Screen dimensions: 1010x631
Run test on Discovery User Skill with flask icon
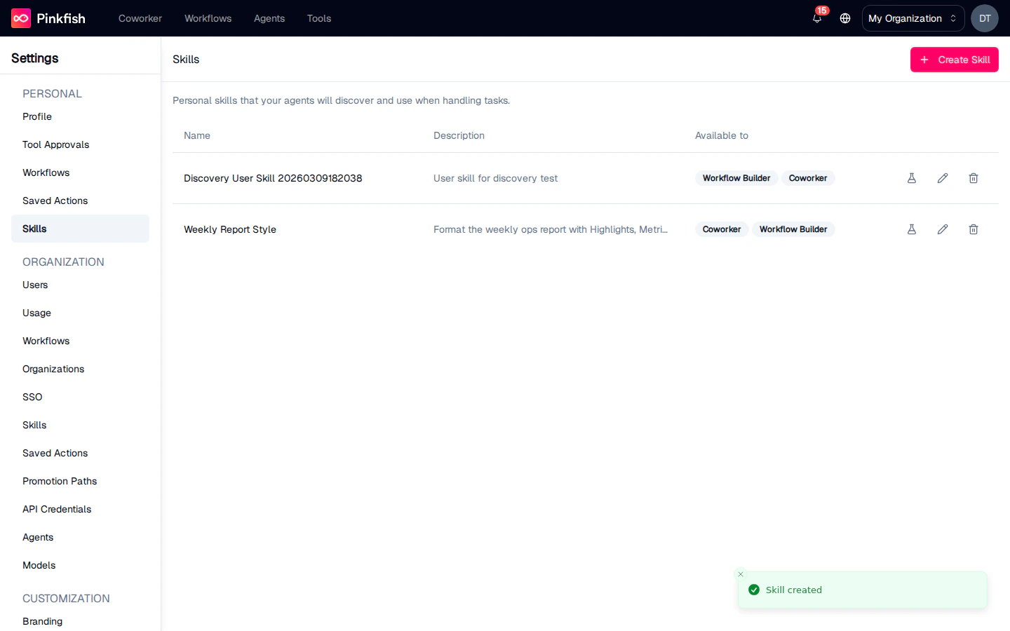tap(911, 178)
